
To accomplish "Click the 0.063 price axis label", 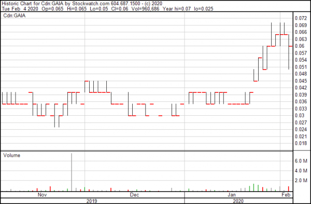I will [301, 39].
